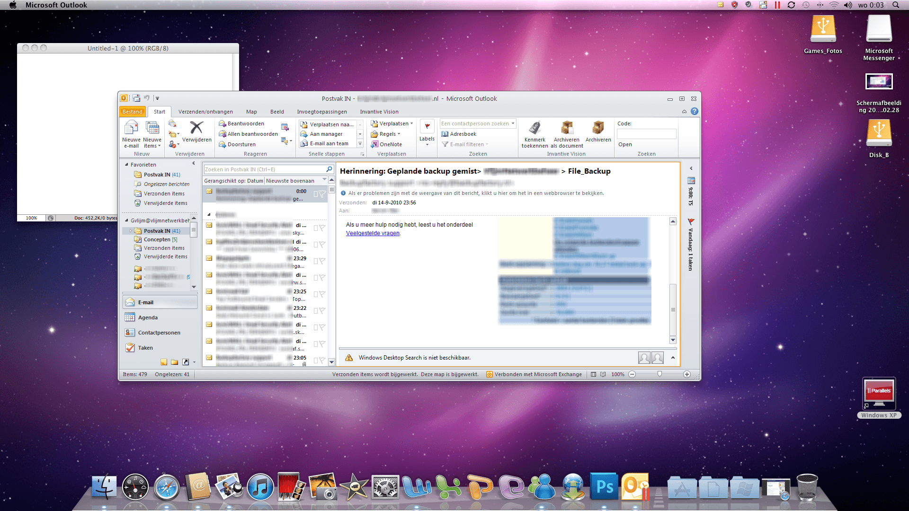Open OneNote from the Verplaatsen group
The image size is (909, 511).
386,144
